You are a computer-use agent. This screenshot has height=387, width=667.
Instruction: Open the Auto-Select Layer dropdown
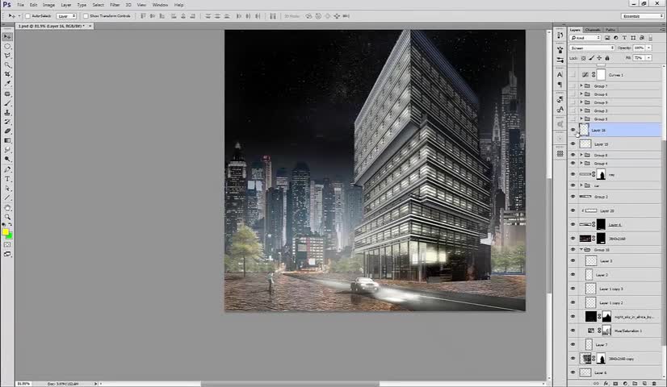pos(66,16)
